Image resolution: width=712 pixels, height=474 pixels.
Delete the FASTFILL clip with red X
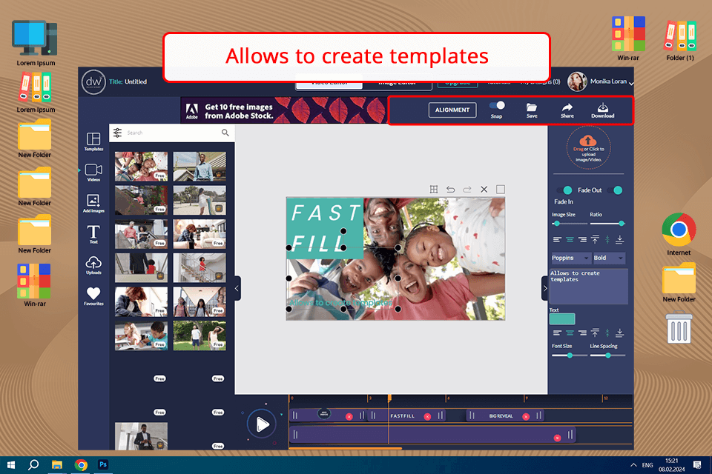427,416
